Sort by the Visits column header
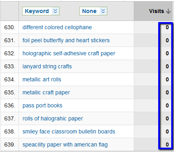The width and height of the screenshot is (174, 152). 156,11
